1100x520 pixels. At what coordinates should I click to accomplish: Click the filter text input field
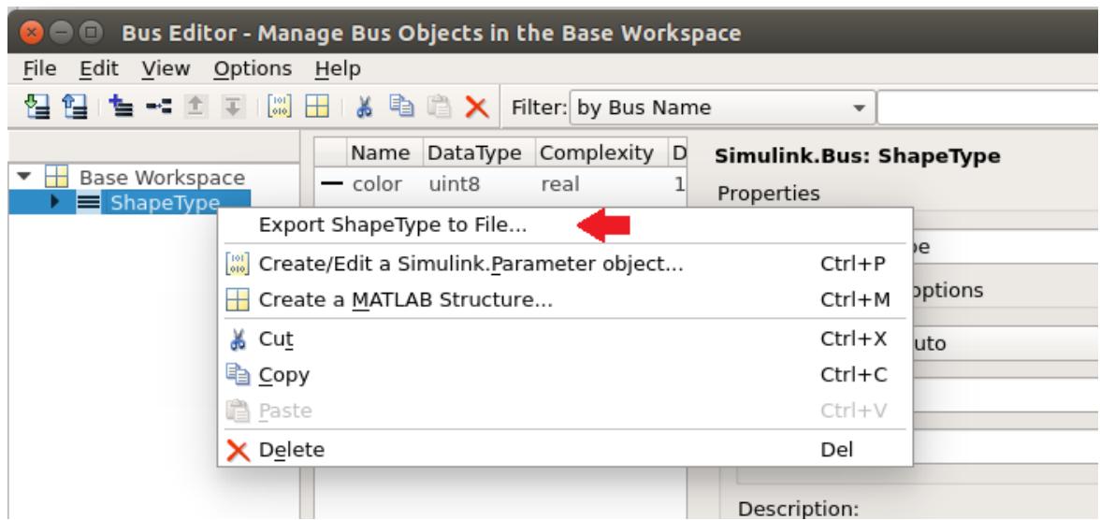pos(988,108)
